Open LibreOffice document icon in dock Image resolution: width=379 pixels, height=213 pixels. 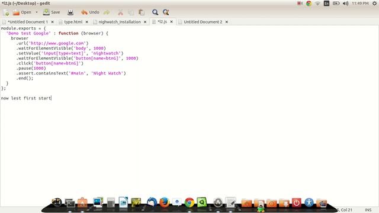click(x=123, y=202)
